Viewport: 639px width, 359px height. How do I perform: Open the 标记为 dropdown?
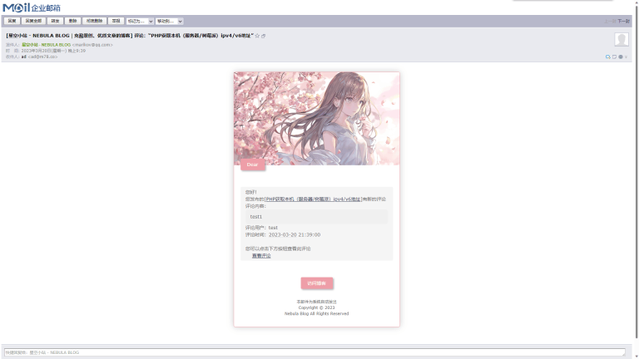click(139, 21)
